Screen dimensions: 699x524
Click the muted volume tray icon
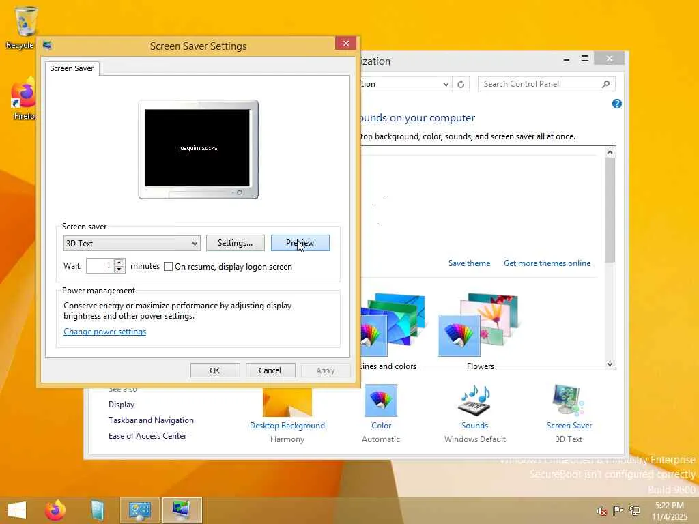click(601, 511)
